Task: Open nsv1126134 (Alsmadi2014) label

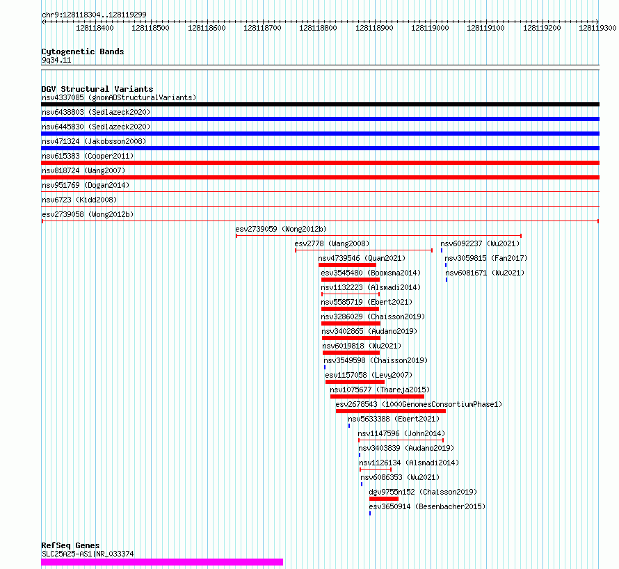Action: (x=409, y=463)
